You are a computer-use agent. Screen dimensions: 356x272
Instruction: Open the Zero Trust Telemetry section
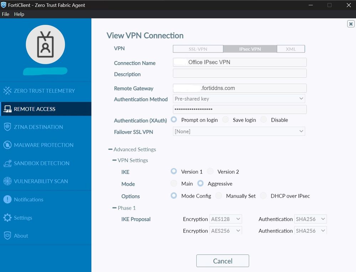(46, 91)
